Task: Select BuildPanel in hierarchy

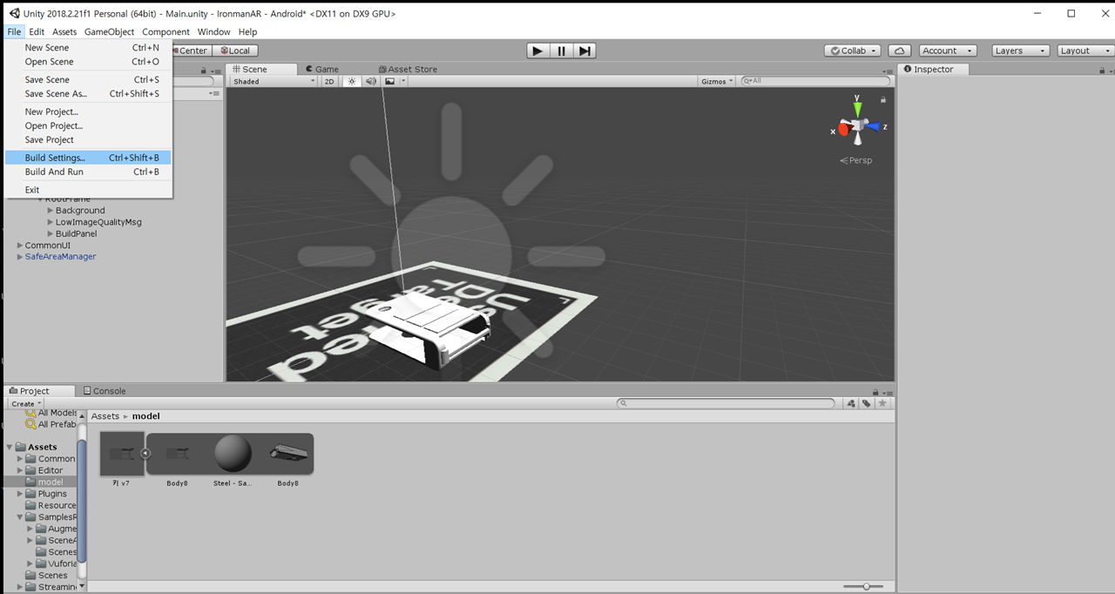Action: point(77,233)
